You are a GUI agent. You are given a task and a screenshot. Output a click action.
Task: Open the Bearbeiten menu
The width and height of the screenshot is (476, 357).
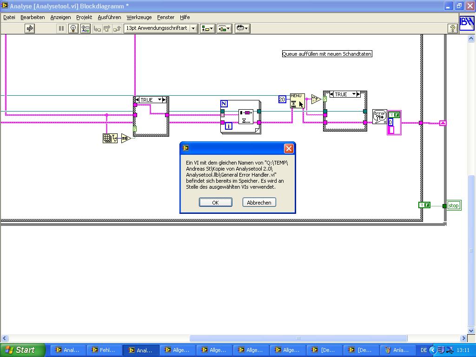[x=33, y=17]
